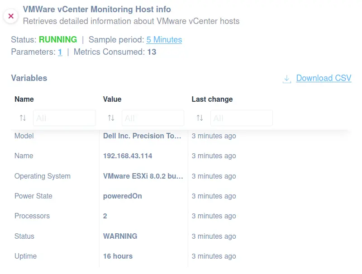The image size is (362, 274).
Task: Sort the table by Value column
Action: coord(111,118)
